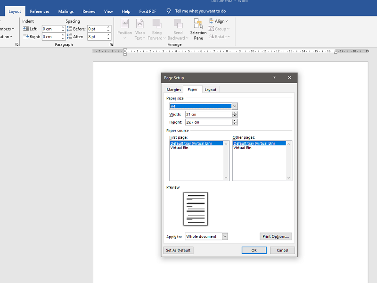Expand the Apply to dropdown
This screenshot has height=283, width=377.
coord(225,237)
